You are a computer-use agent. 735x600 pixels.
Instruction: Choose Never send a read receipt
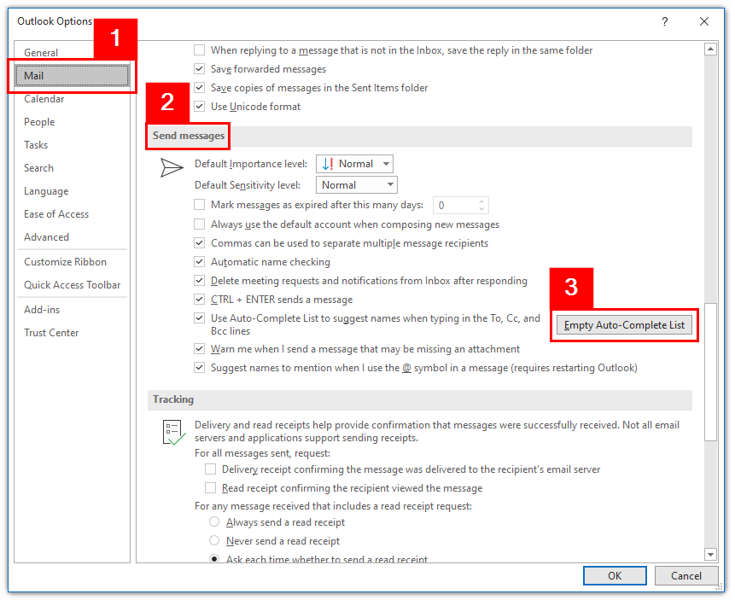point(214,539)
